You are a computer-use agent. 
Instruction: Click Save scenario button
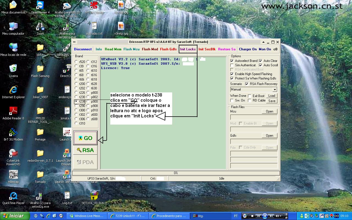272,101
